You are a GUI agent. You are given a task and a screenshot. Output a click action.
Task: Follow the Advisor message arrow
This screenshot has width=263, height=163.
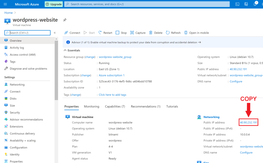point(199,42)
